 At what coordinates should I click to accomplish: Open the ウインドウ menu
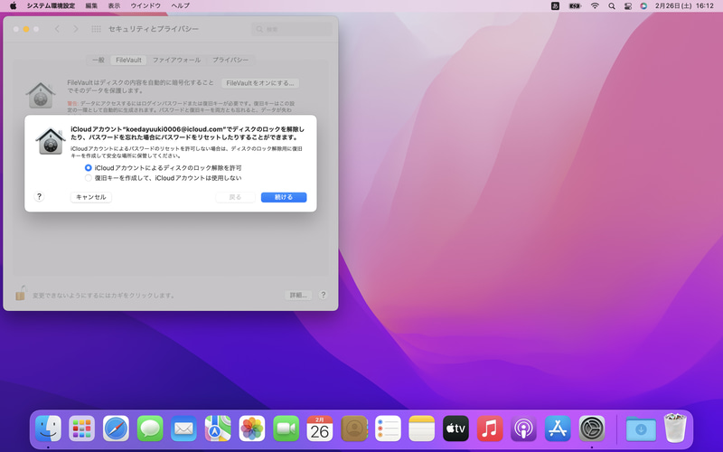[x=146, y=6]
